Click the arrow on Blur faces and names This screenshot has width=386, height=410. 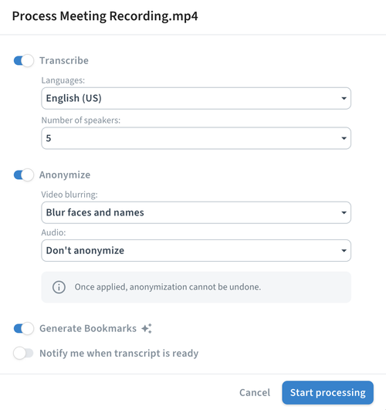pos(344,213)
